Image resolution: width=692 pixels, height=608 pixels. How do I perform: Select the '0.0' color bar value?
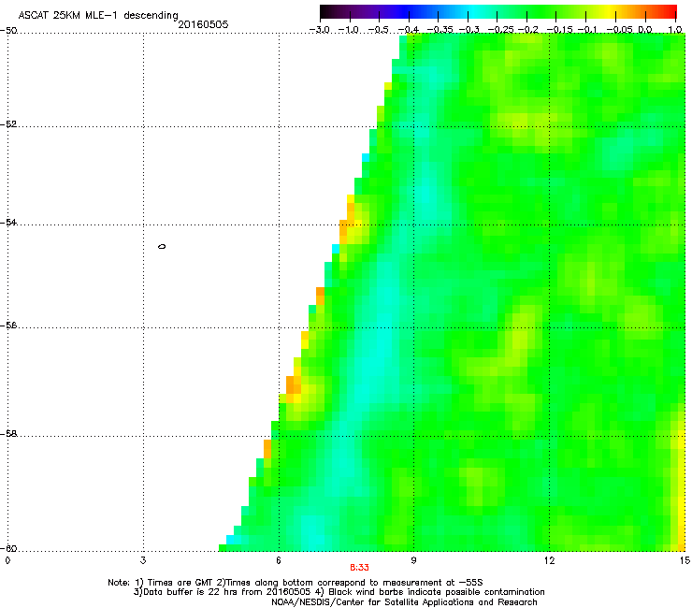pos(645,30)
